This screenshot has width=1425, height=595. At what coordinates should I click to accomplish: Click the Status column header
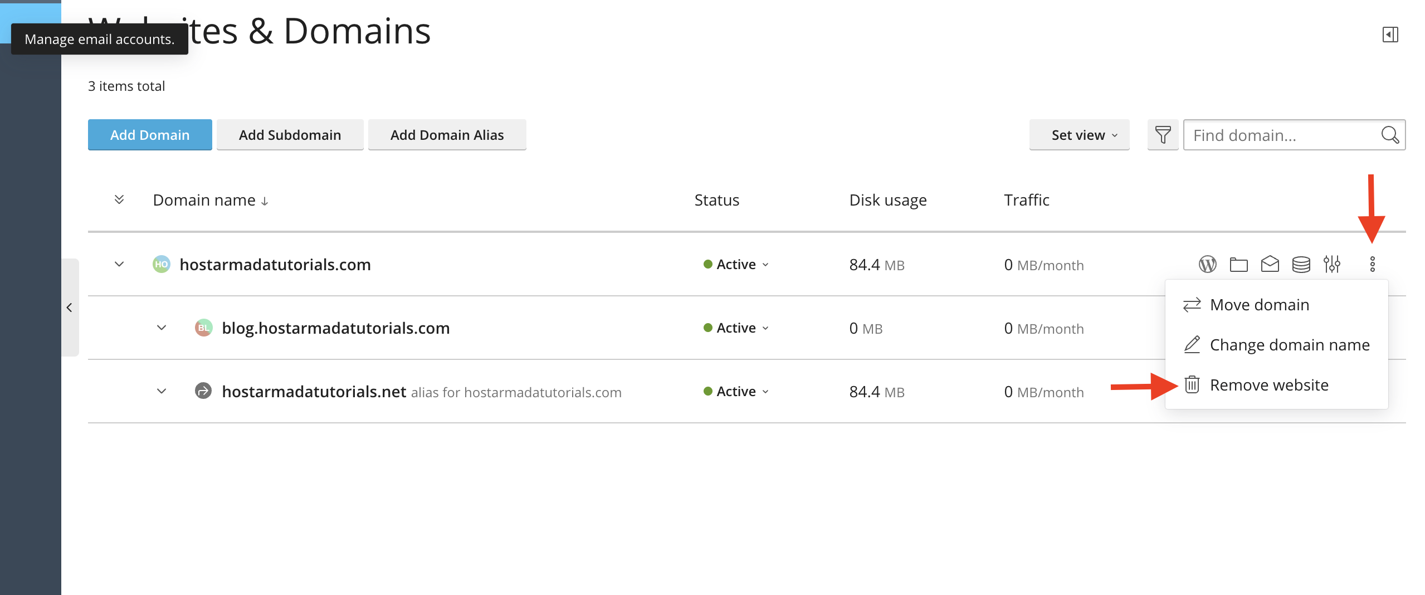716,200
